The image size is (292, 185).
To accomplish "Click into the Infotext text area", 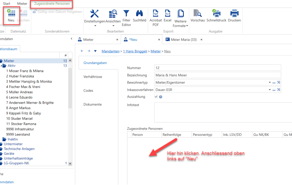I will (223, 112).
